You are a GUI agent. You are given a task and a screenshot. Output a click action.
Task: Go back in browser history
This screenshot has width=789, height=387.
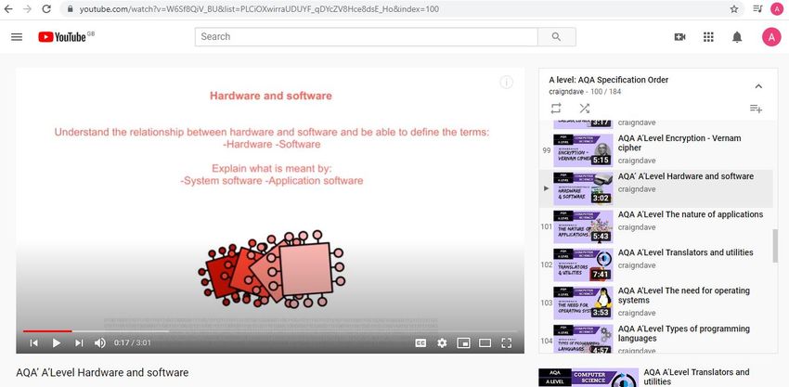click(8, 8)
